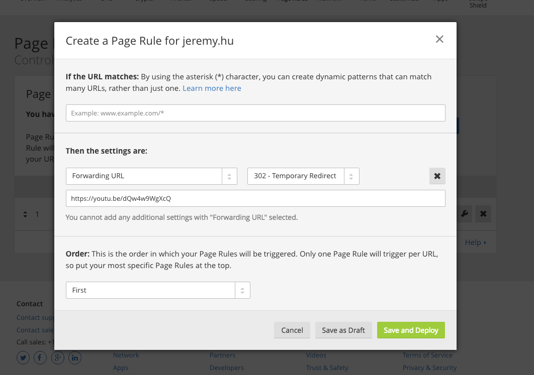Open the Order dropdown showing First
The height and width of the screenshot is (375, 534).
tap(158, 290)
